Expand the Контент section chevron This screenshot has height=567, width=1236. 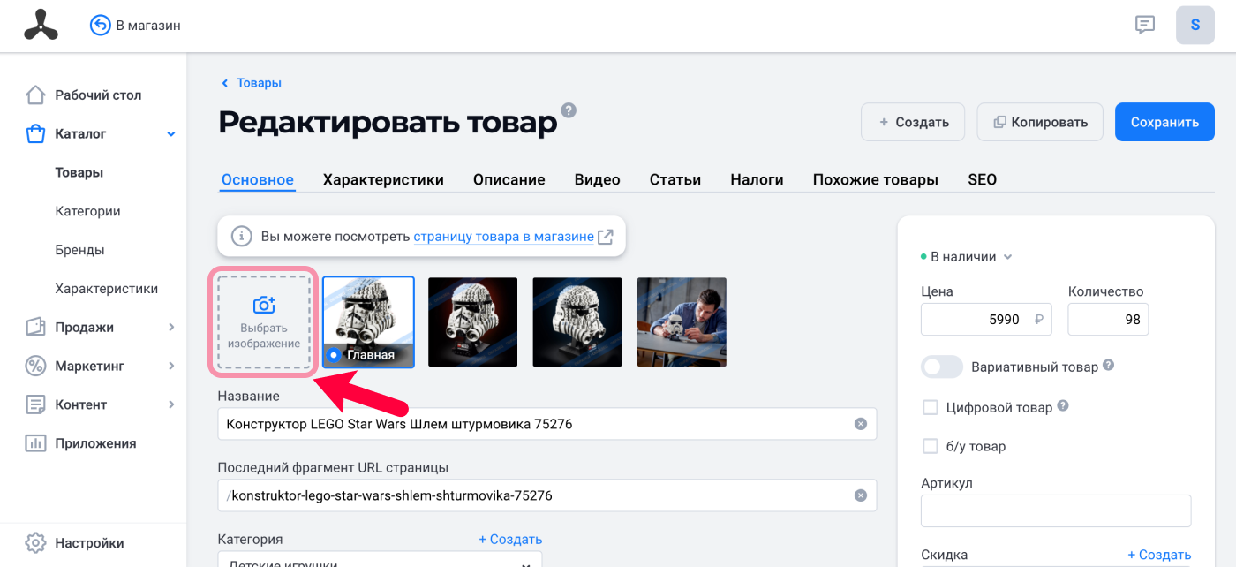pyautogui.click(x=171, y=404)
